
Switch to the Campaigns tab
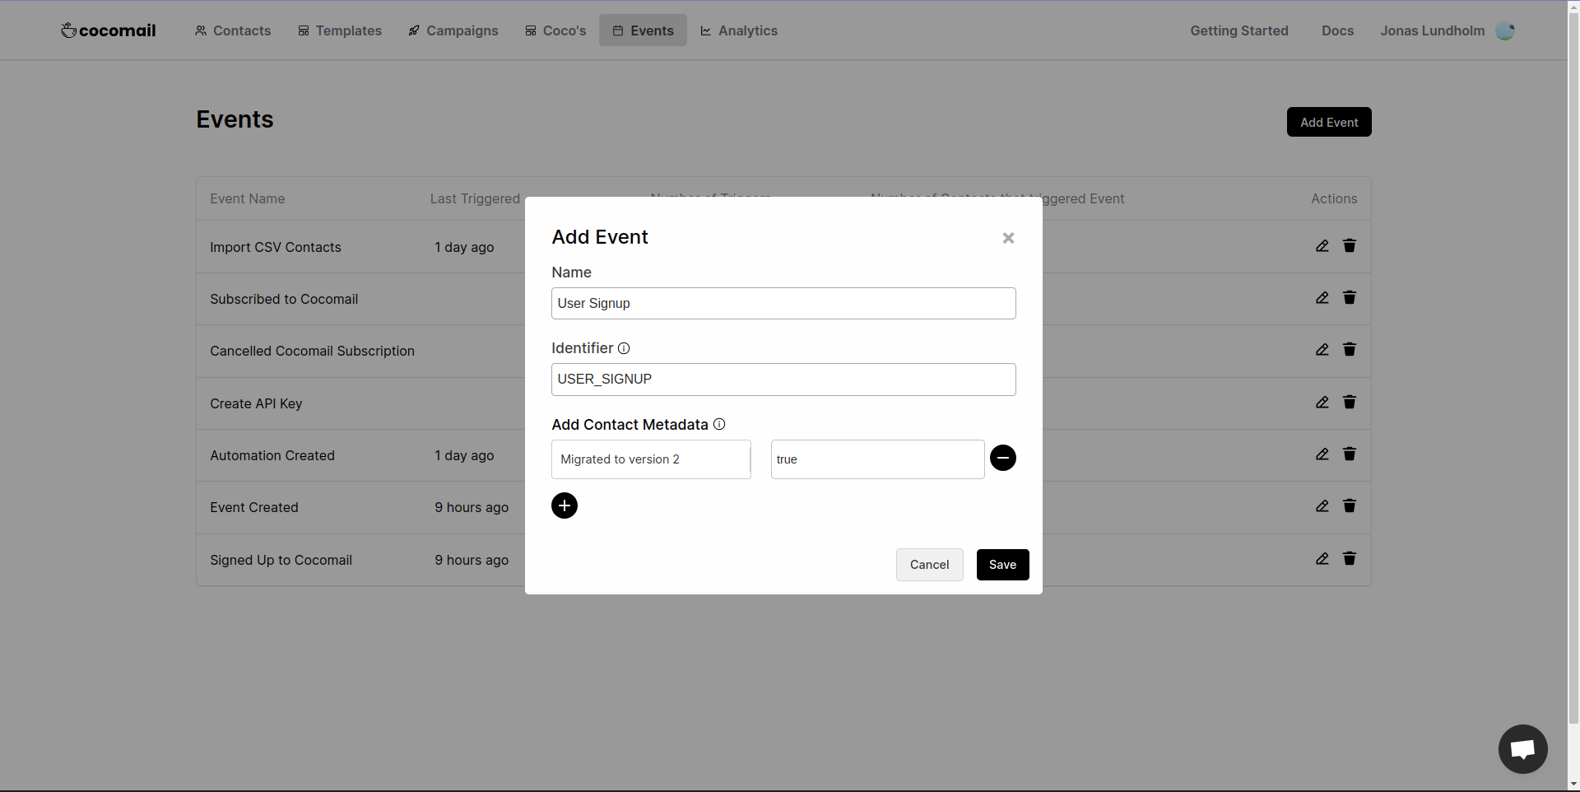click(x=453, y=30)
